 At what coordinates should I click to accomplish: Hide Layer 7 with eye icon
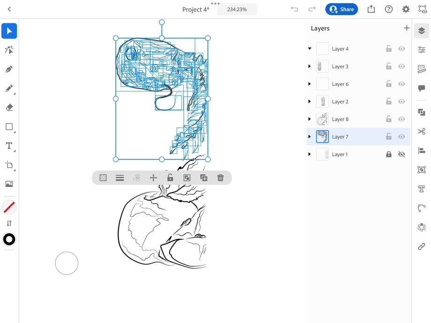(x=401, y=137)
